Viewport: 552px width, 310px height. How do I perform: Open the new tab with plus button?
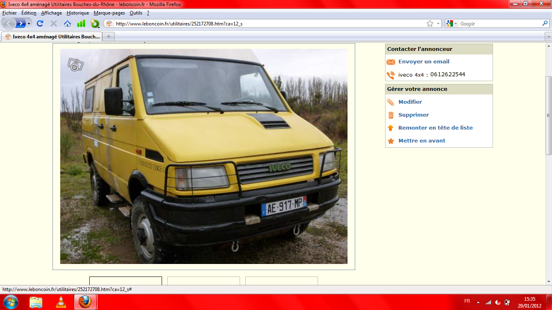(x=108, y=37)
